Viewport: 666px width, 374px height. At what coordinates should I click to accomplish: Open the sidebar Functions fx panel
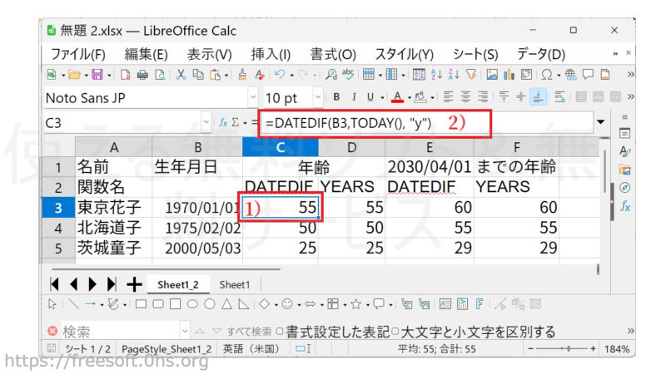pyautogui.click(x=624, y=205)
